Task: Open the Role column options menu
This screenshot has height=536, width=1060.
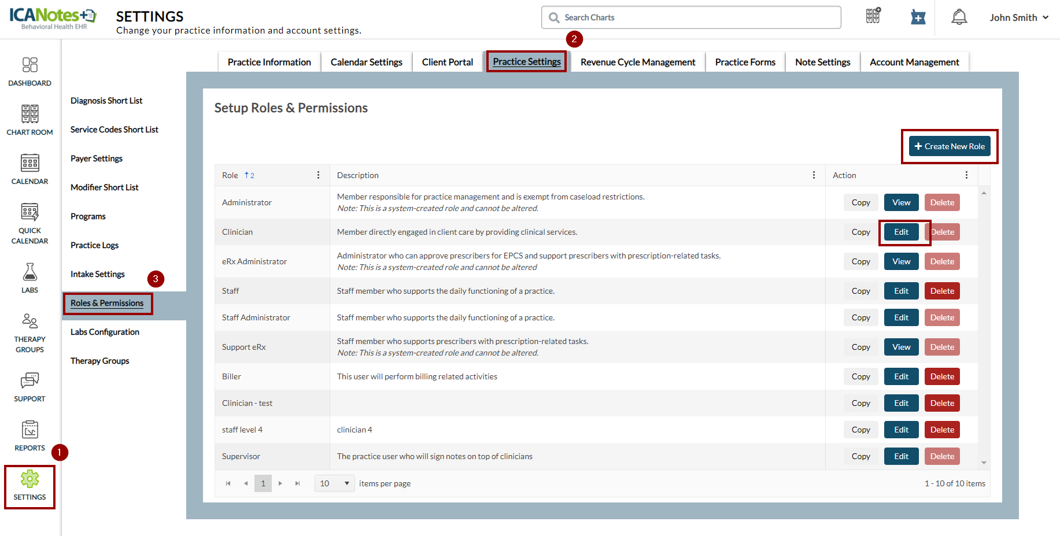Action: pyautogui.click(x=318, y=175)
